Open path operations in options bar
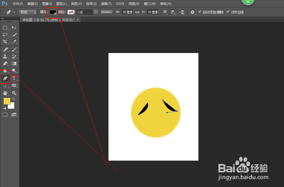Image resolution: width=284 pixels, height=187 pixels. tap(165, 12)
